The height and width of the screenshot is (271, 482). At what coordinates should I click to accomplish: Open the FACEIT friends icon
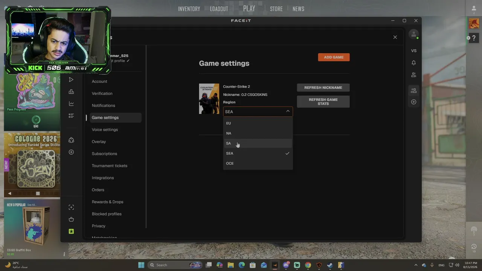point(414,75)
